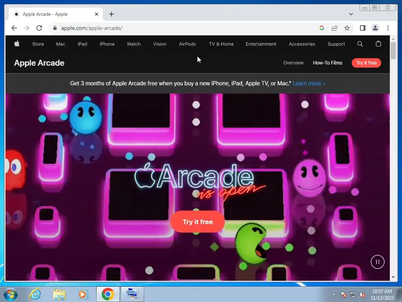Screen dimensions: 402x302
Task: Open the Watch menu
Action: coord(133,44)
